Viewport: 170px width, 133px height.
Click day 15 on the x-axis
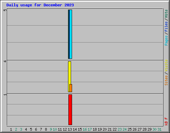80,129
